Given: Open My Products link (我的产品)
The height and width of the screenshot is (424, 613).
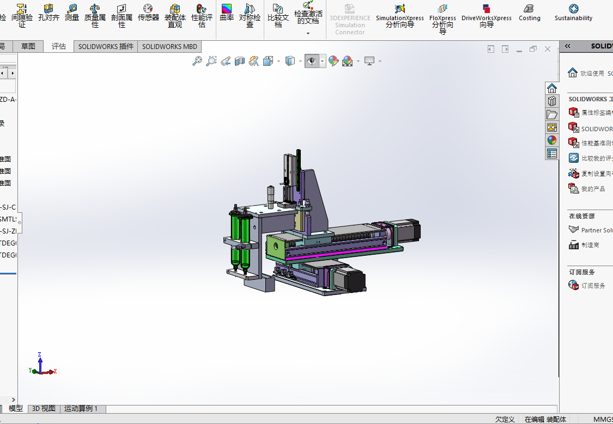Looking at the screenshot, I should tap(587, 188).
